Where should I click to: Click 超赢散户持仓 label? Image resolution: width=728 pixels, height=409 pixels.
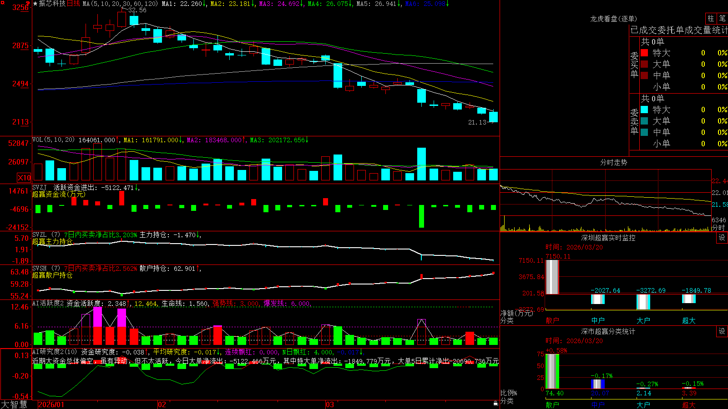(52, 275)
